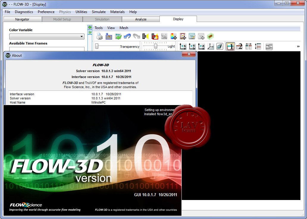307x219 pixels.
Task: Click the spotlight icon with red rectangle
Action: pos(155,36)
